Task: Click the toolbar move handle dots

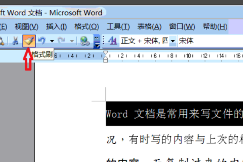Action: click(104, 41)
